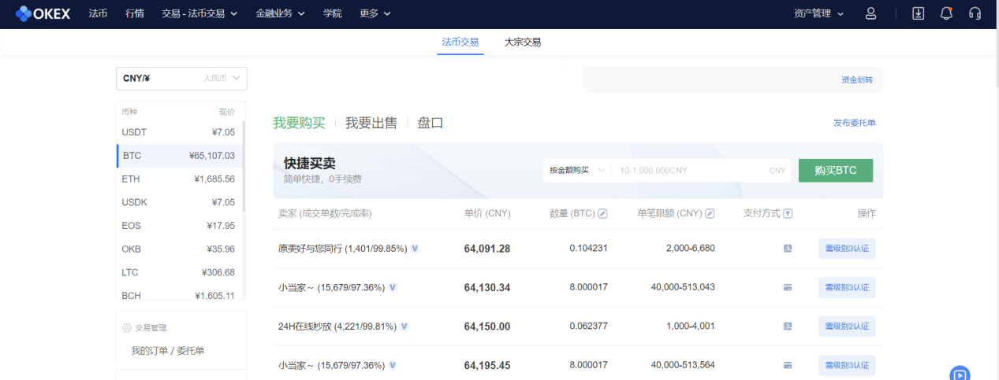Select USDT in the coin list
Viewport: 999px width, 380px height.
pyautogui.click(x=179, y=132)
